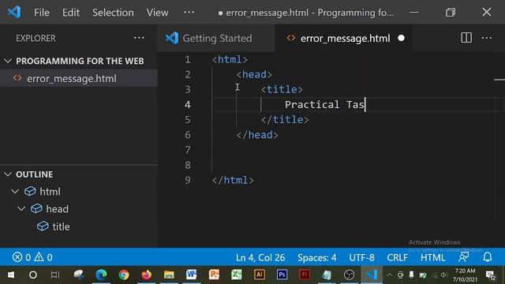
Task: Open Explorer views and more actions menu
Action: point(139,38)
